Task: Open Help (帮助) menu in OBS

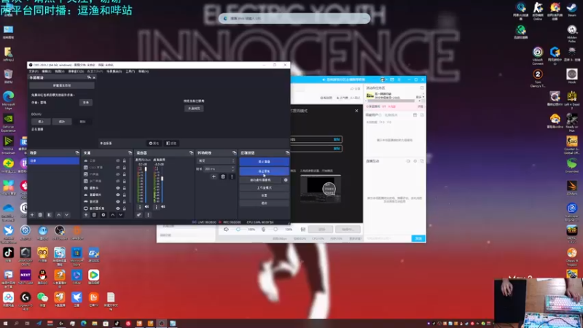Action: coord(144,71)
